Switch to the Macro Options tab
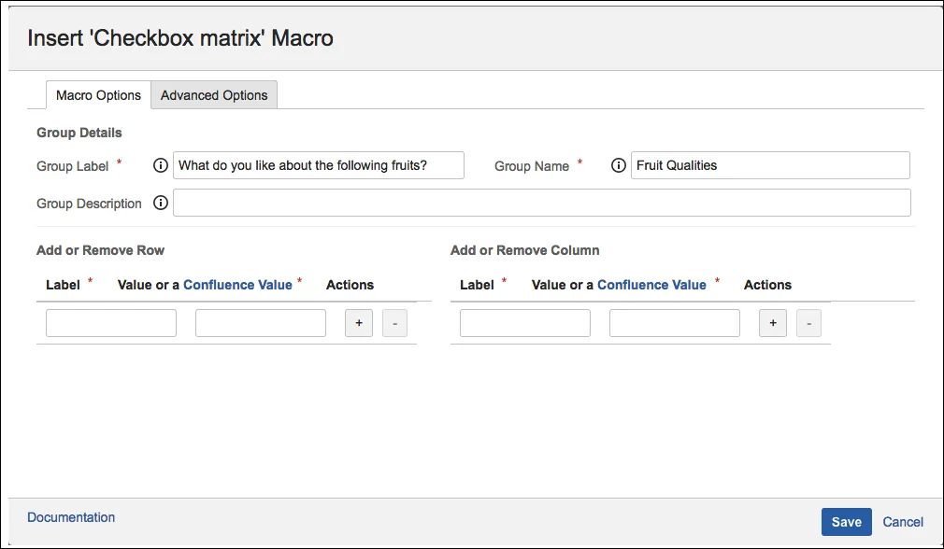This screenshot has height=549, width=944. coord(98,95)
